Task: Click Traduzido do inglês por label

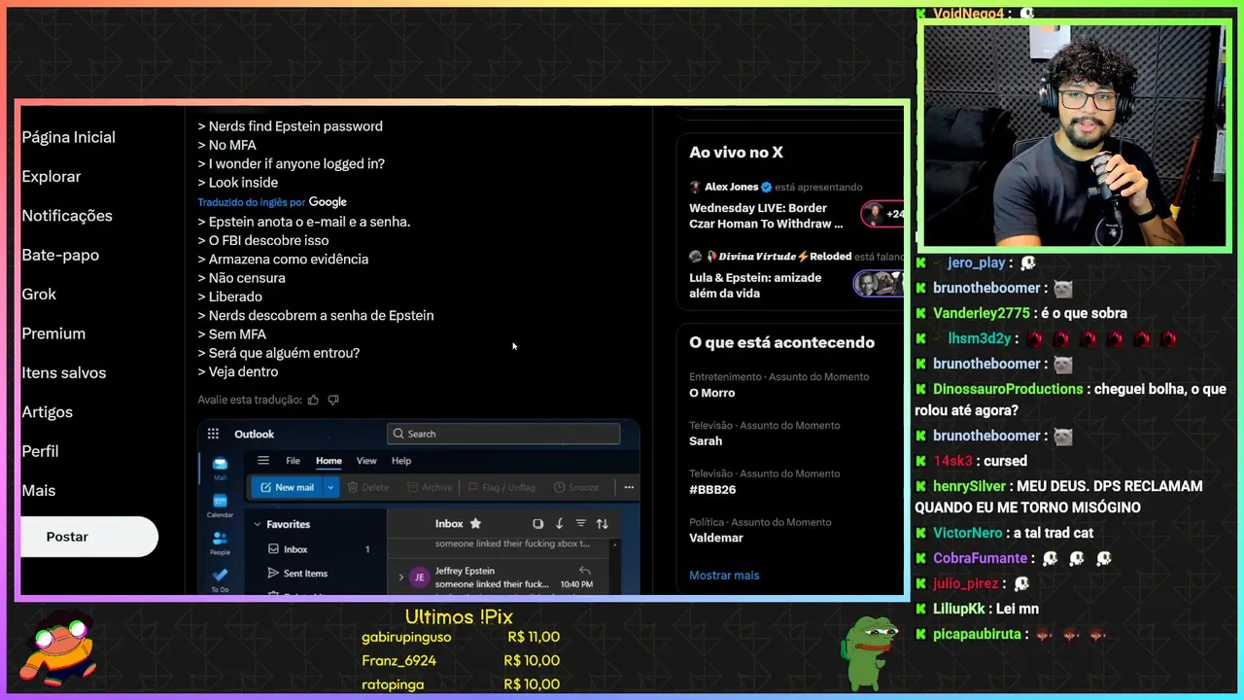Action: point(252,202)
